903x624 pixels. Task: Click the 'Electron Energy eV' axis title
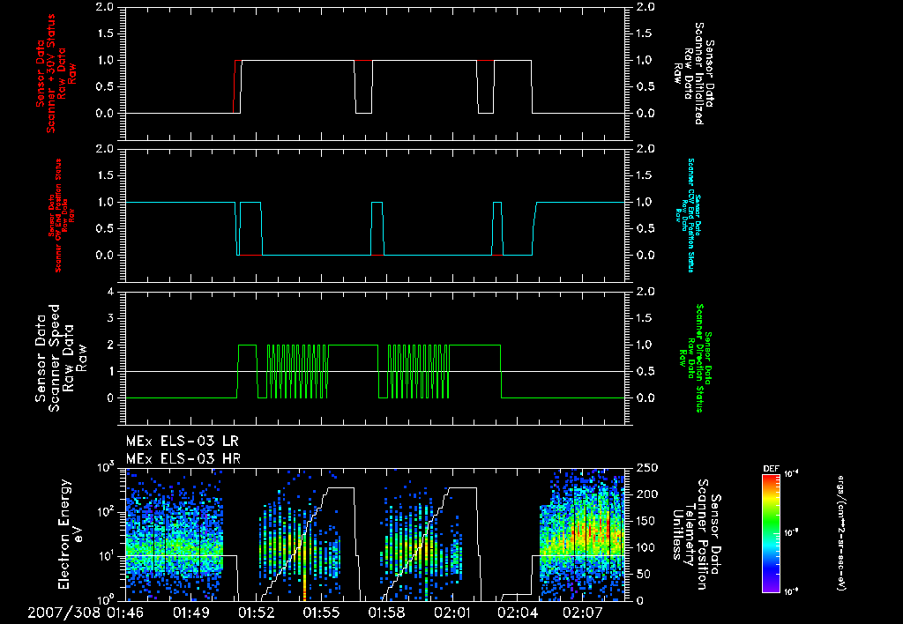pyautogui.click(x=71, y=534)
